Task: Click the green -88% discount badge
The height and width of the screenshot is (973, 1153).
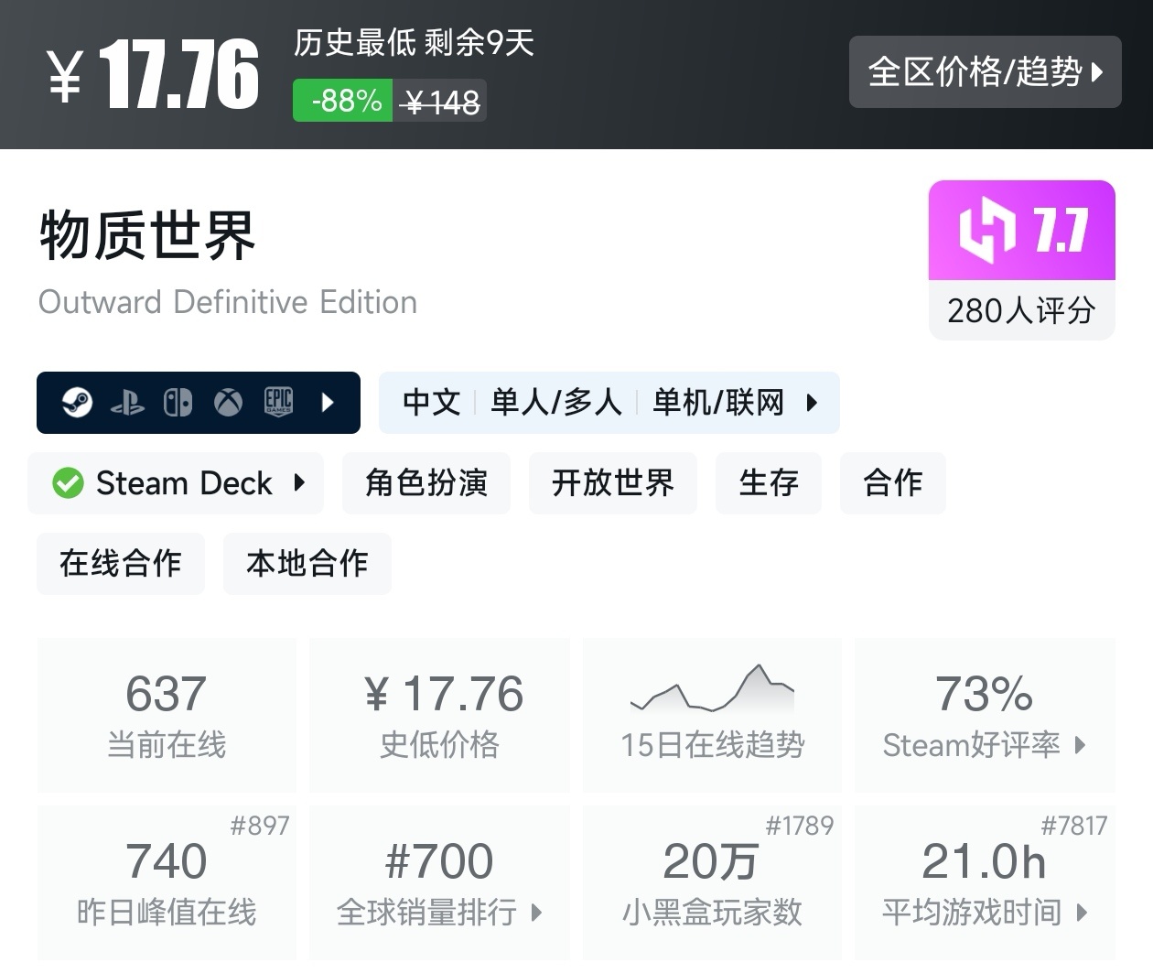Action: (344, 101)
